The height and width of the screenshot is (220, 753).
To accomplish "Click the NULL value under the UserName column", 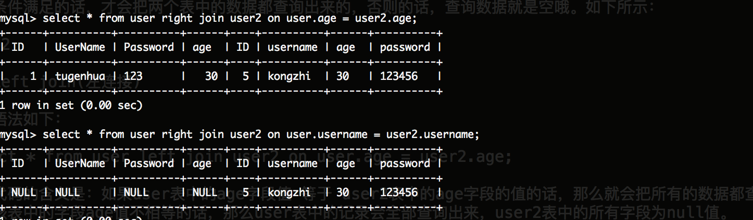I will (67, 192).
